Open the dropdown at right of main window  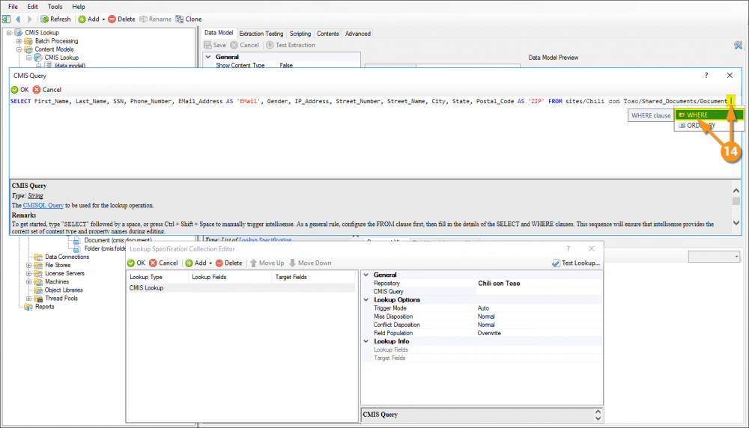point(736,257)
